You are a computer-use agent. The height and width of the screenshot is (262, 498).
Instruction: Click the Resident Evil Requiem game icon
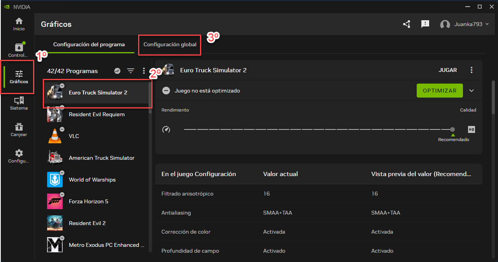55,114
